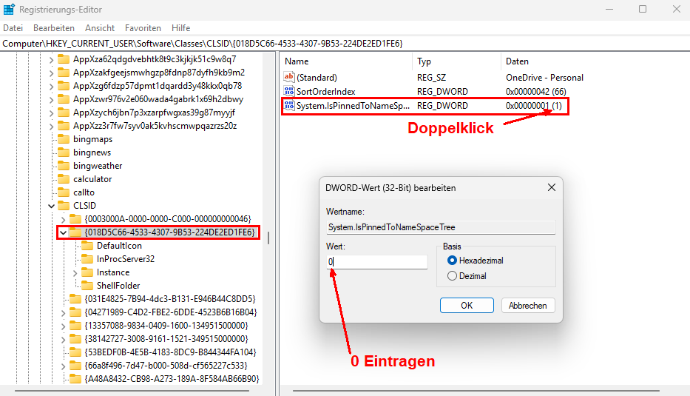Open the Bearbeiten menu
690x396 pixels.
[54, 28]
